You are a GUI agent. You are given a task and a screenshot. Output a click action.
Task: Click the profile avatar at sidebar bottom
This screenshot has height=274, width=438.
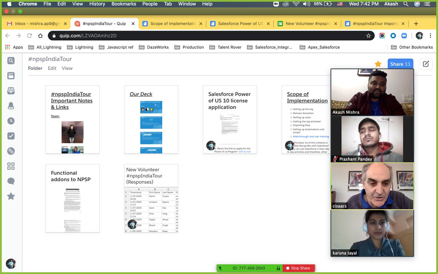coord(11,263)
